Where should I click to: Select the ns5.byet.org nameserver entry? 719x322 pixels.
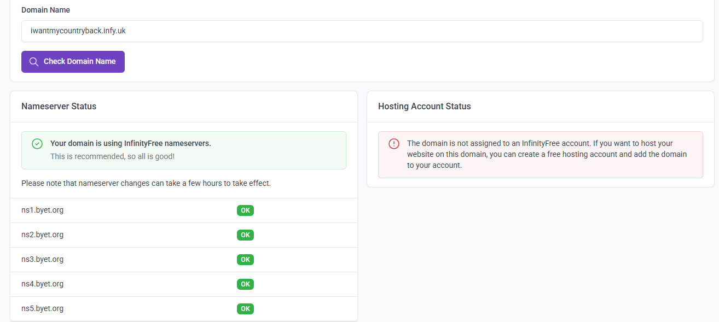pyautogui.click(x=43, y=308)
